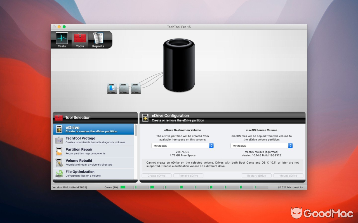Click the drive icon nearest the Mac Pro

tap(136, 88)
